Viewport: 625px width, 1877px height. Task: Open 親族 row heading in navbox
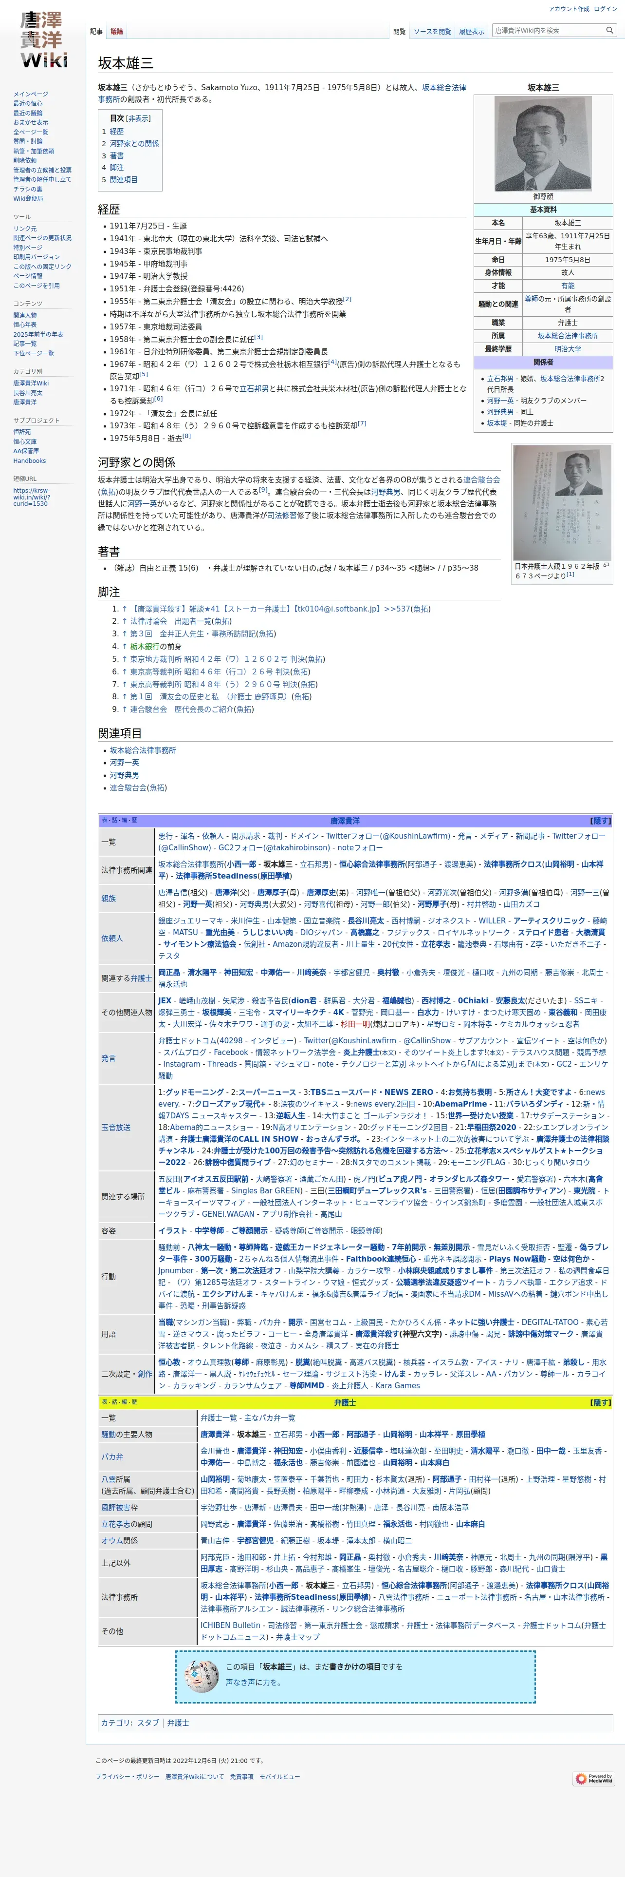coord(109,899)
